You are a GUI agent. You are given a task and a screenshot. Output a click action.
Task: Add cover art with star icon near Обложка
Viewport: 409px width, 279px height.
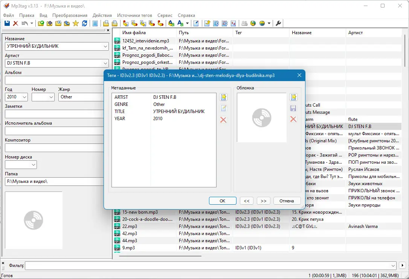coord(293,97)
